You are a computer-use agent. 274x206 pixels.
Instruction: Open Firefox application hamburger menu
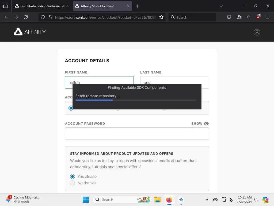click(268, 17)
